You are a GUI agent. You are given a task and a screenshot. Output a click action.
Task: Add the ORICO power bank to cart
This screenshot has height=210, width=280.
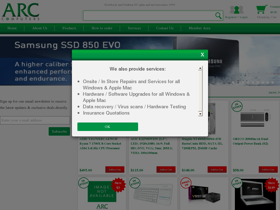268,170
